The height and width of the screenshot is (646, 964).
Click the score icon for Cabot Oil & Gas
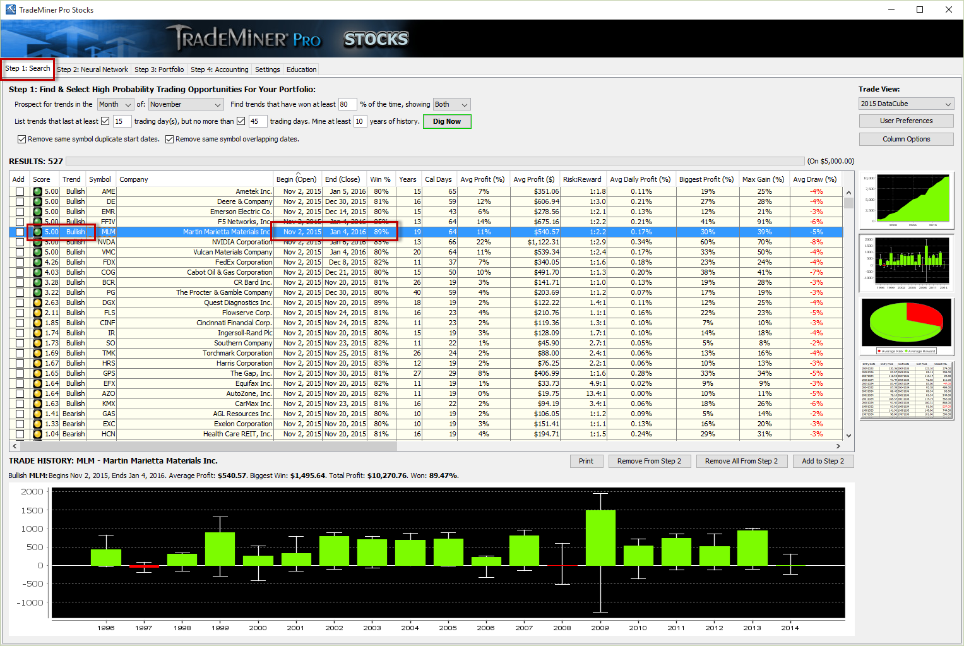37,272
